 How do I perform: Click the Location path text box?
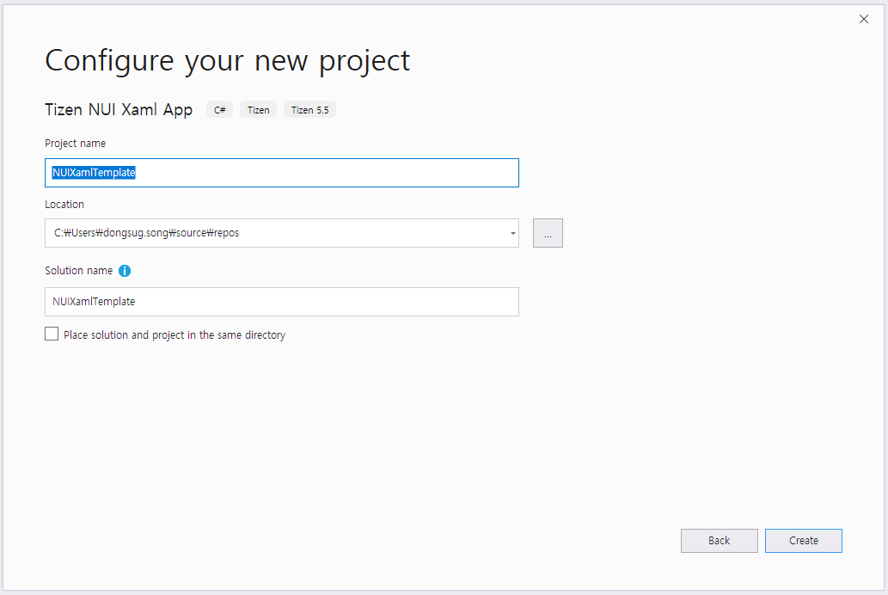(275, 233)
